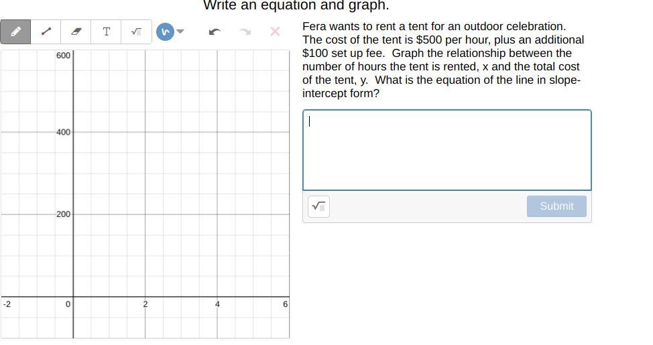Open the square root math keyboard
This screenshot has width=653, height=345.
(x=319, y=206)
